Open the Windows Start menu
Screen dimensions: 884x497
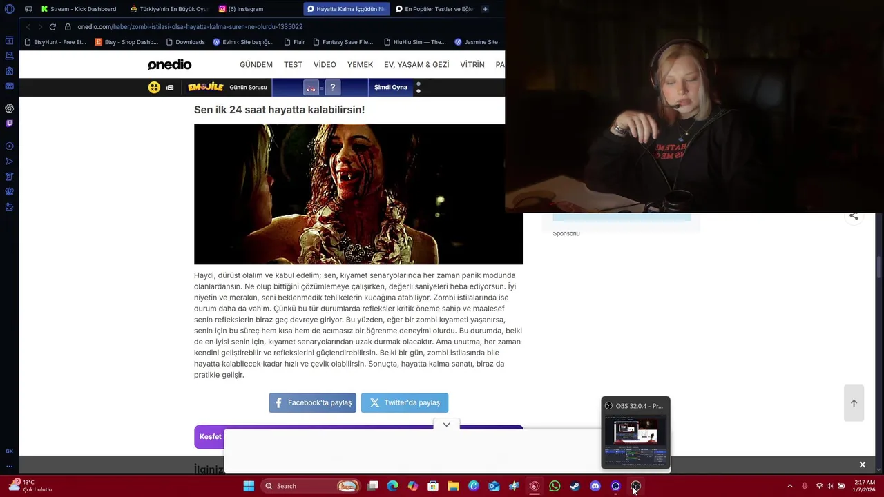tap(249, 486)
